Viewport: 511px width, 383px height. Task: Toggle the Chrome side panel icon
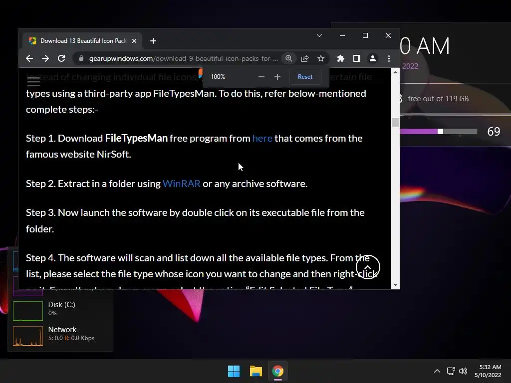356,58
